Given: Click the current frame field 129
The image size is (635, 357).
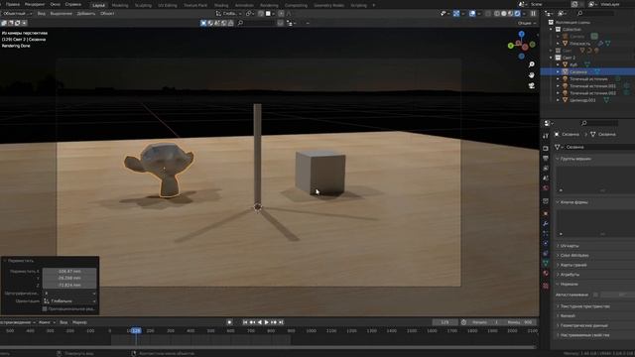Looking at the screenshot, I should pyautogui.click(x=444, y=322).
